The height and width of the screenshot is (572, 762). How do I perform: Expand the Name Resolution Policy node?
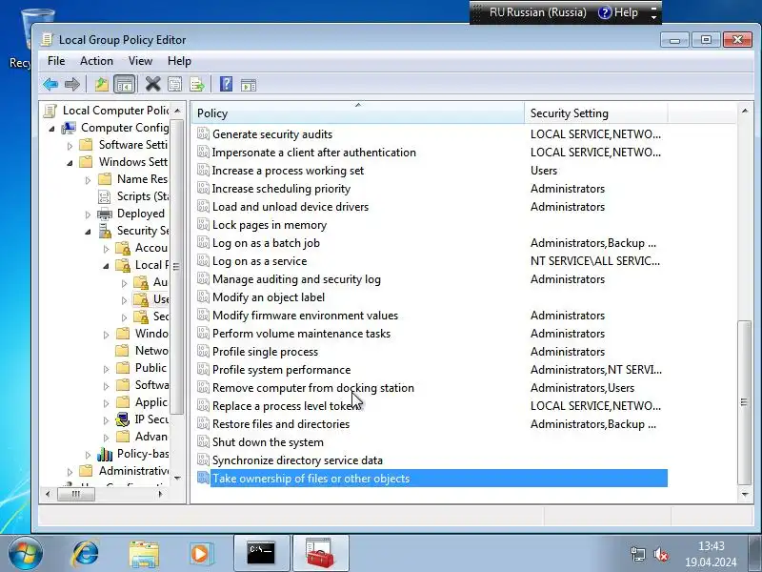coord(88,180)
